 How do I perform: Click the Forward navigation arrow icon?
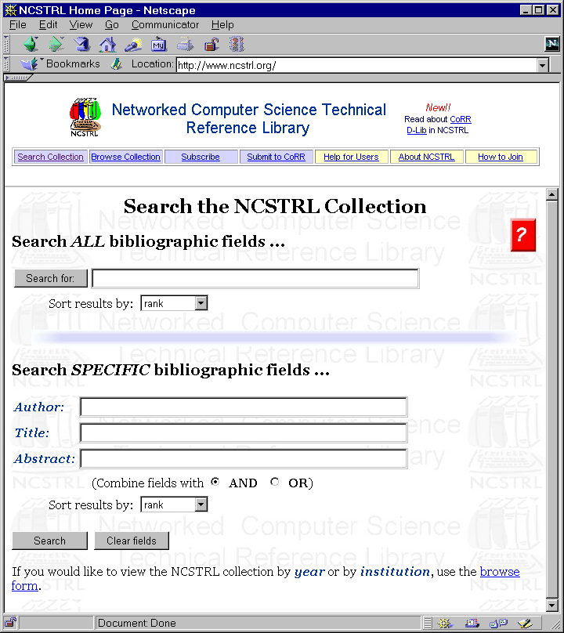coord(56,44)
